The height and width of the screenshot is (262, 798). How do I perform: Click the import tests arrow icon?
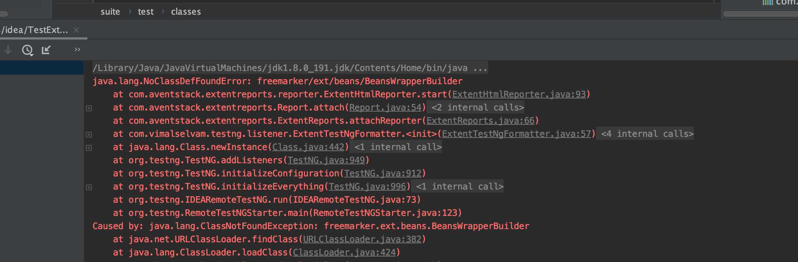(x=46, y=50)
